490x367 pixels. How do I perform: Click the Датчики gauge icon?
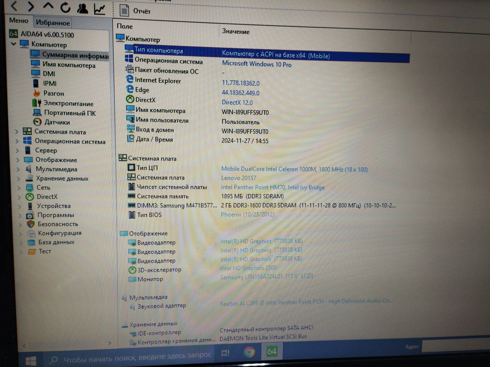point(38,122)
